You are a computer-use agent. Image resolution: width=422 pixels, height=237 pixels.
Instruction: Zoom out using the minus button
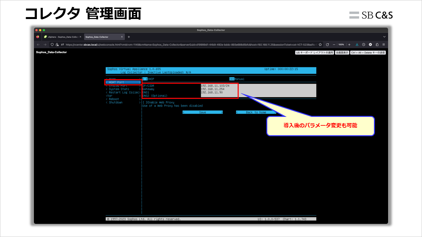[x=334, y=45]
